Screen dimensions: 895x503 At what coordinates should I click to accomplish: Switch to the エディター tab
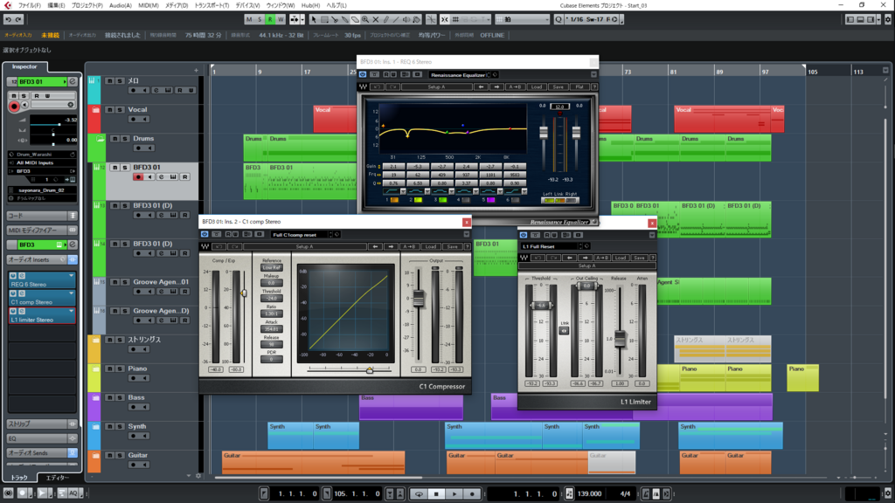pyautogui.click(x=57, y=478)
